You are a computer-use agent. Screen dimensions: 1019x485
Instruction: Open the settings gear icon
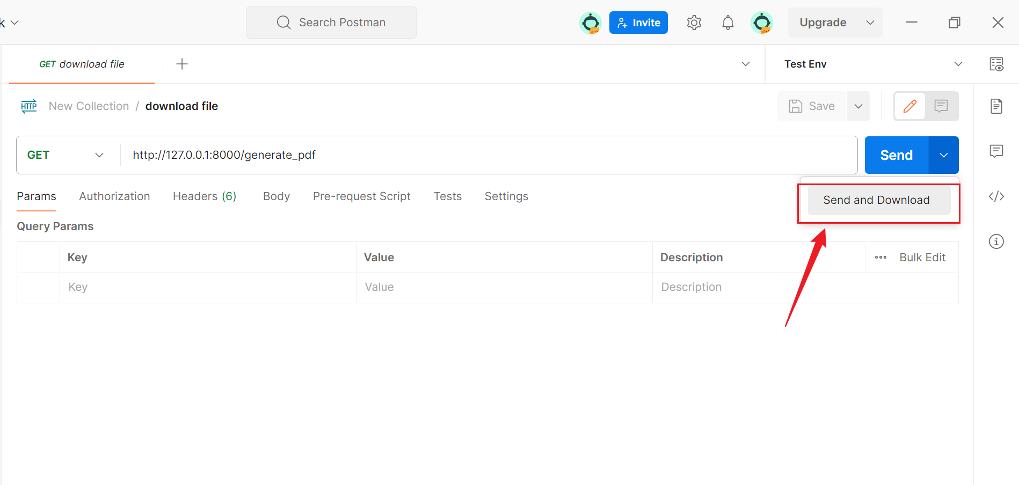click(694, 23)
